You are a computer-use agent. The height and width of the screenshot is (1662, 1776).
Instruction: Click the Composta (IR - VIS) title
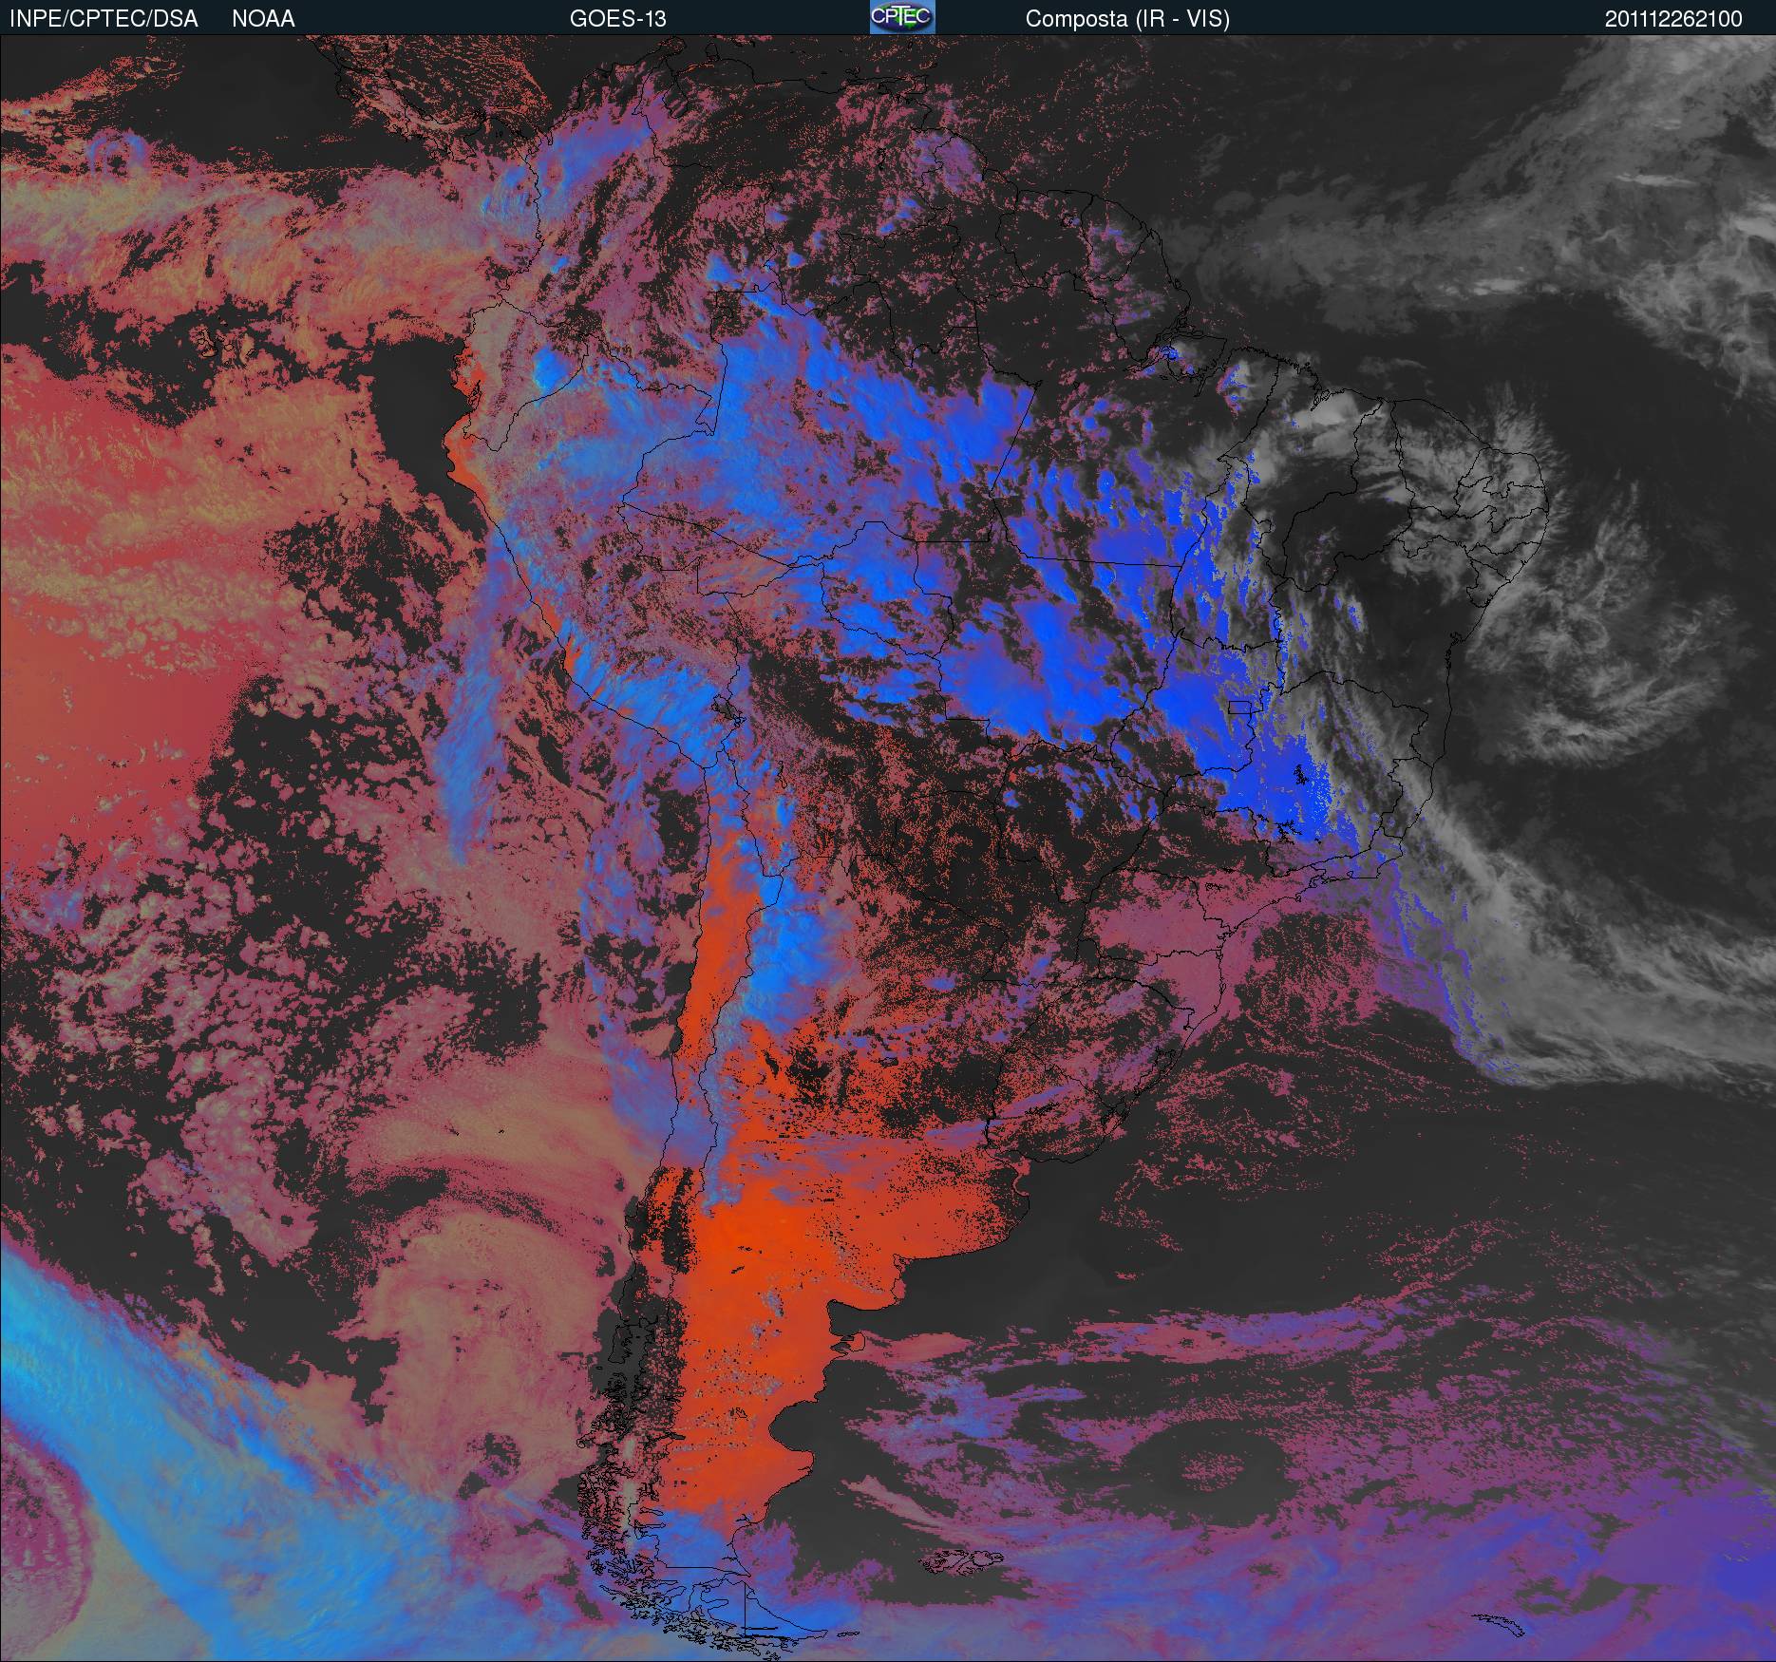click(x=1127, y=19)
